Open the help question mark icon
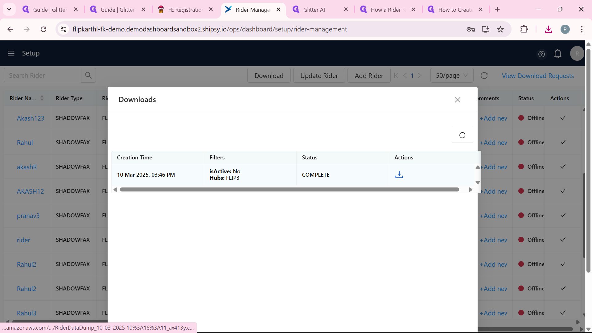Image resolution: width=592 pixels, height=333 pixels. pos(541,54)
